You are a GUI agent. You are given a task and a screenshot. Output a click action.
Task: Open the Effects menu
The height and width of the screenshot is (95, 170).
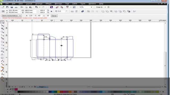tap(48, 4)
